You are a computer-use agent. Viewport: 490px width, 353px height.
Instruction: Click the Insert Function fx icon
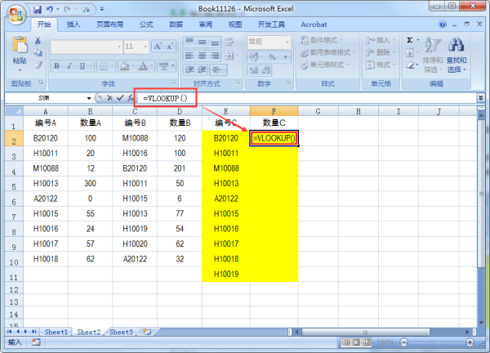(x=130, y=98)
